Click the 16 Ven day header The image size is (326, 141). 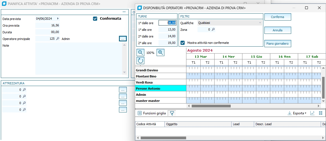pyautogui.click(x=284, y=56)
